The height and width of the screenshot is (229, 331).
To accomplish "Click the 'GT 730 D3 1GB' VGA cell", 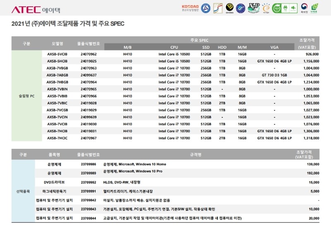I will tap(274, 75).
